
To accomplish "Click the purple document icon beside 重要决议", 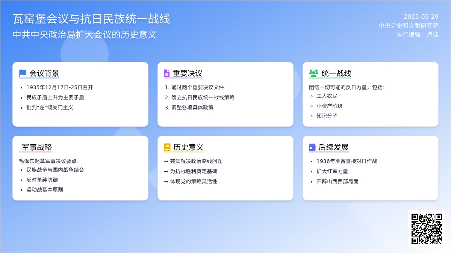I will point(167,73).
